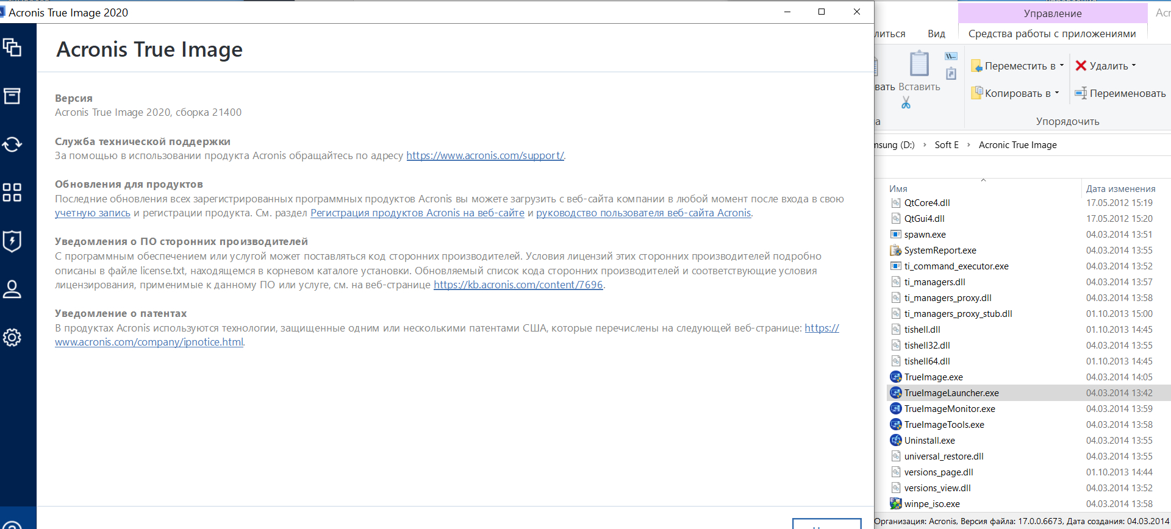Select the tishell.dll file icon
Screen dimensions: 1171x529
[x=895, y=330]
